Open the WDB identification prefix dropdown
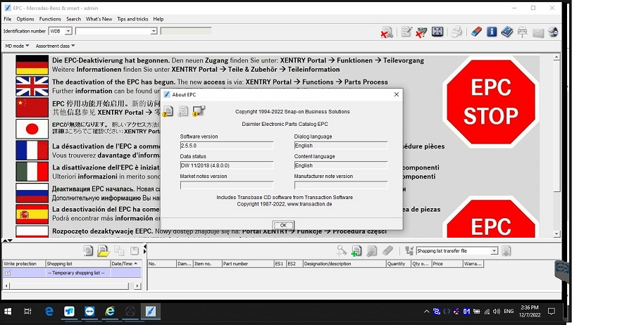Screen dimensions: 634x325 coord(68,31)
